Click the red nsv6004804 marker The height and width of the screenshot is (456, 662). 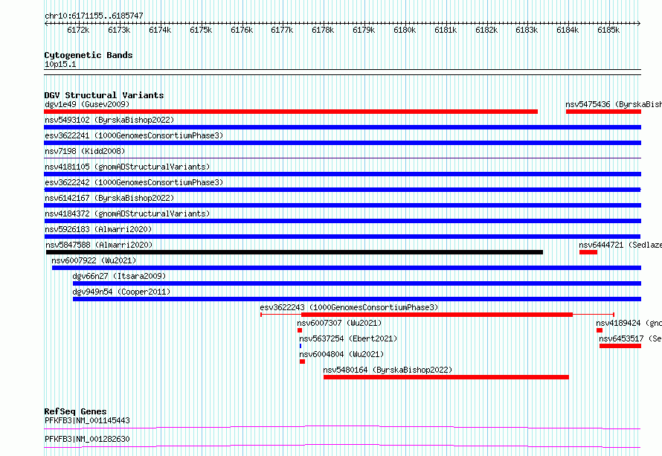click(x=302, y=362)
